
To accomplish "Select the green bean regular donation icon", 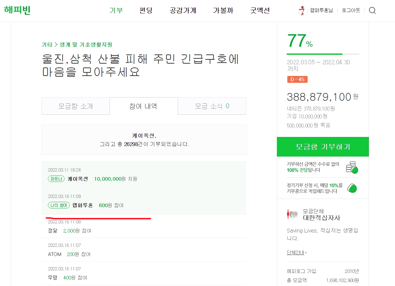I will tap(352, 188).
